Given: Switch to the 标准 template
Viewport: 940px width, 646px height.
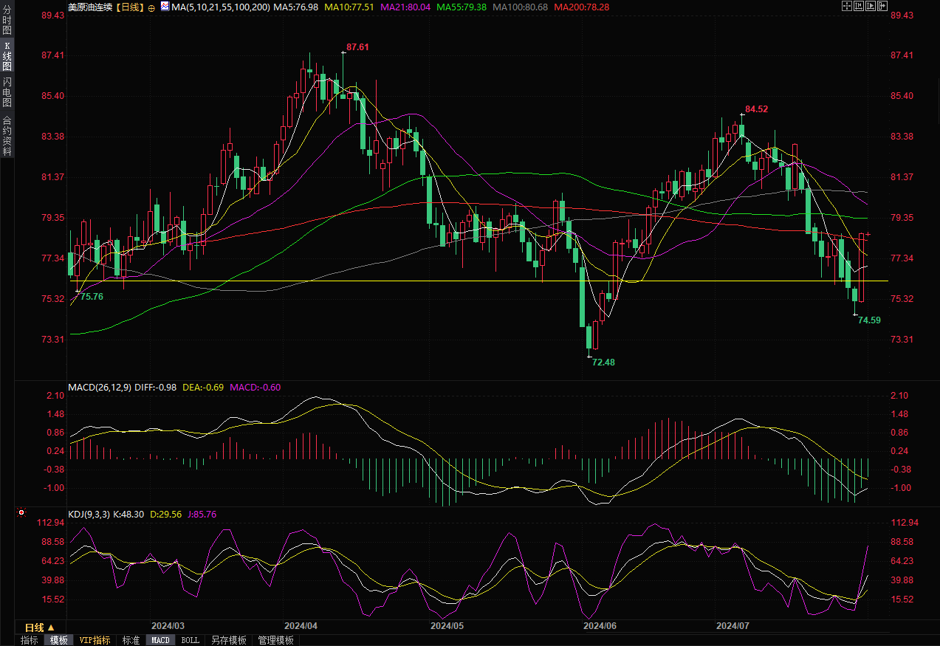Looking at the screenshot, I should (131, 640).
